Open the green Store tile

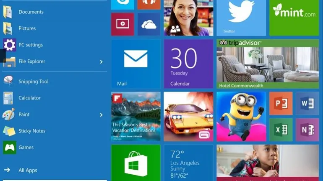[136, 163]
